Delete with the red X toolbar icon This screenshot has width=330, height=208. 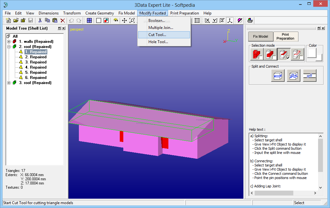point(62,20)
